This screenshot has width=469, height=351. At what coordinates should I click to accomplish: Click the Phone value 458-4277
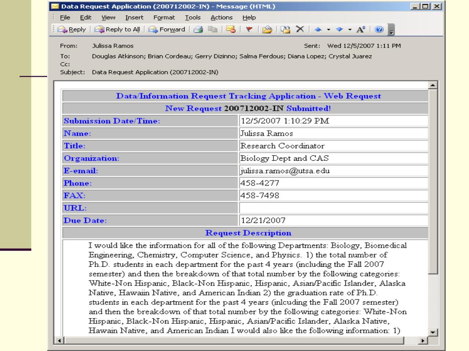(260, 183)
